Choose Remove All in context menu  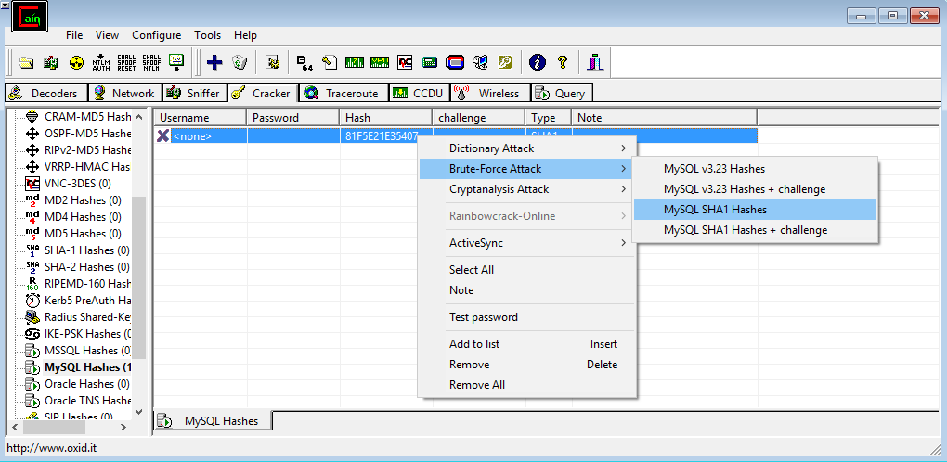(527, 385)
